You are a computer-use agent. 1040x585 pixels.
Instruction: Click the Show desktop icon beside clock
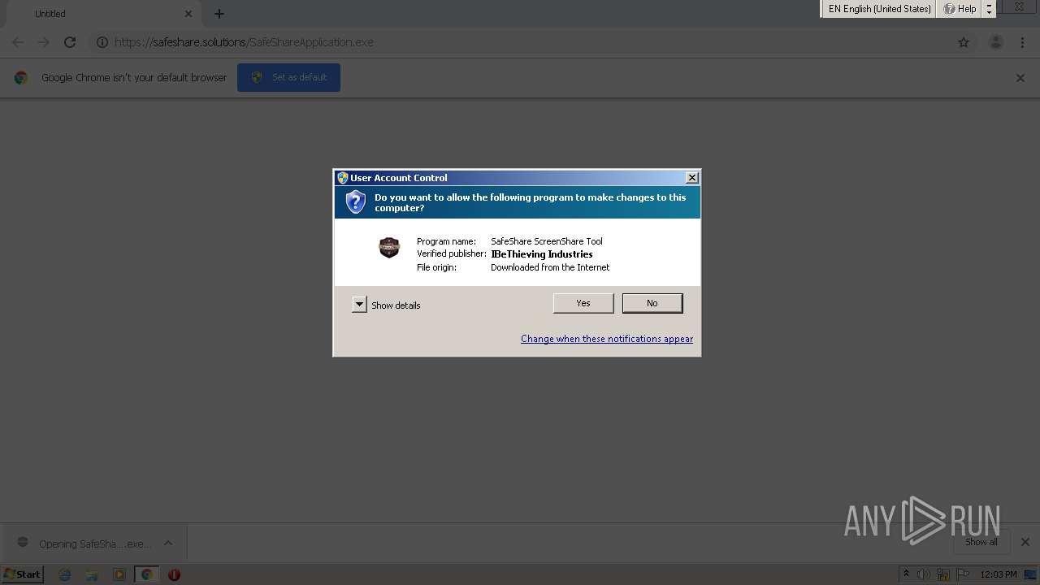pos(1030,574)
